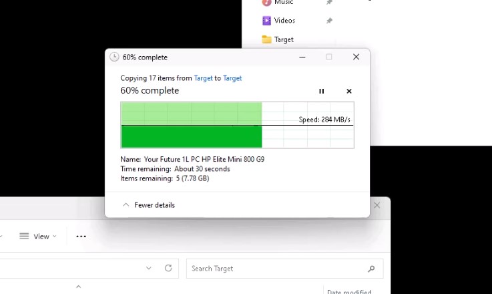Unpin Videos using the pin icon
492x294 pixels.
329,21
